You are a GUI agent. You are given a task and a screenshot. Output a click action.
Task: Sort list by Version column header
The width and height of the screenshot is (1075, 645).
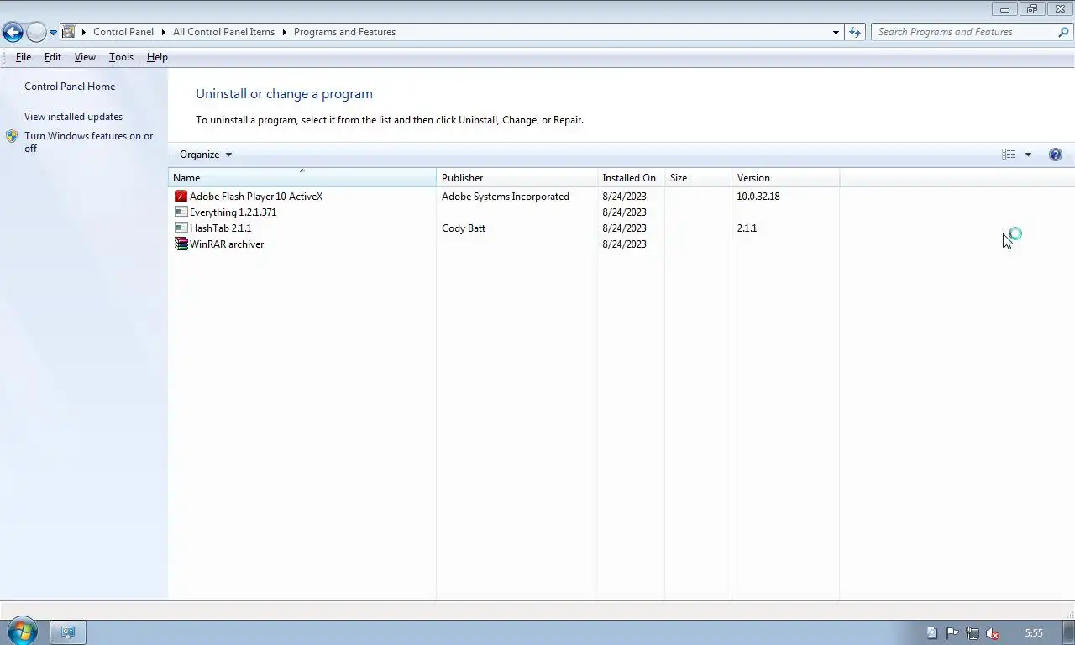(785, 178)
